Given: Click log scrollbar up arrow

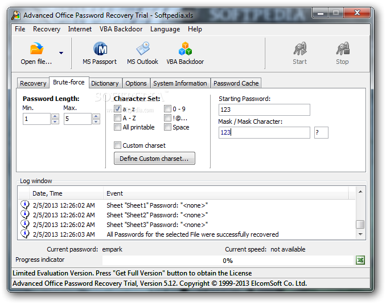Looking at the screenshot, I should point(360,192).
